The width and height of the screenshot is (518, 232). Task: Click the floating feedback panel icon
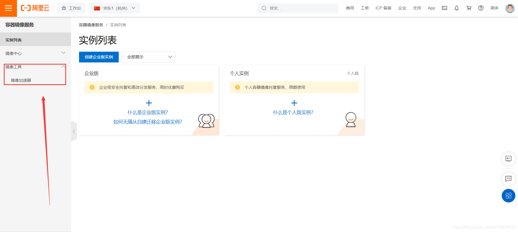tap(509, 159)
